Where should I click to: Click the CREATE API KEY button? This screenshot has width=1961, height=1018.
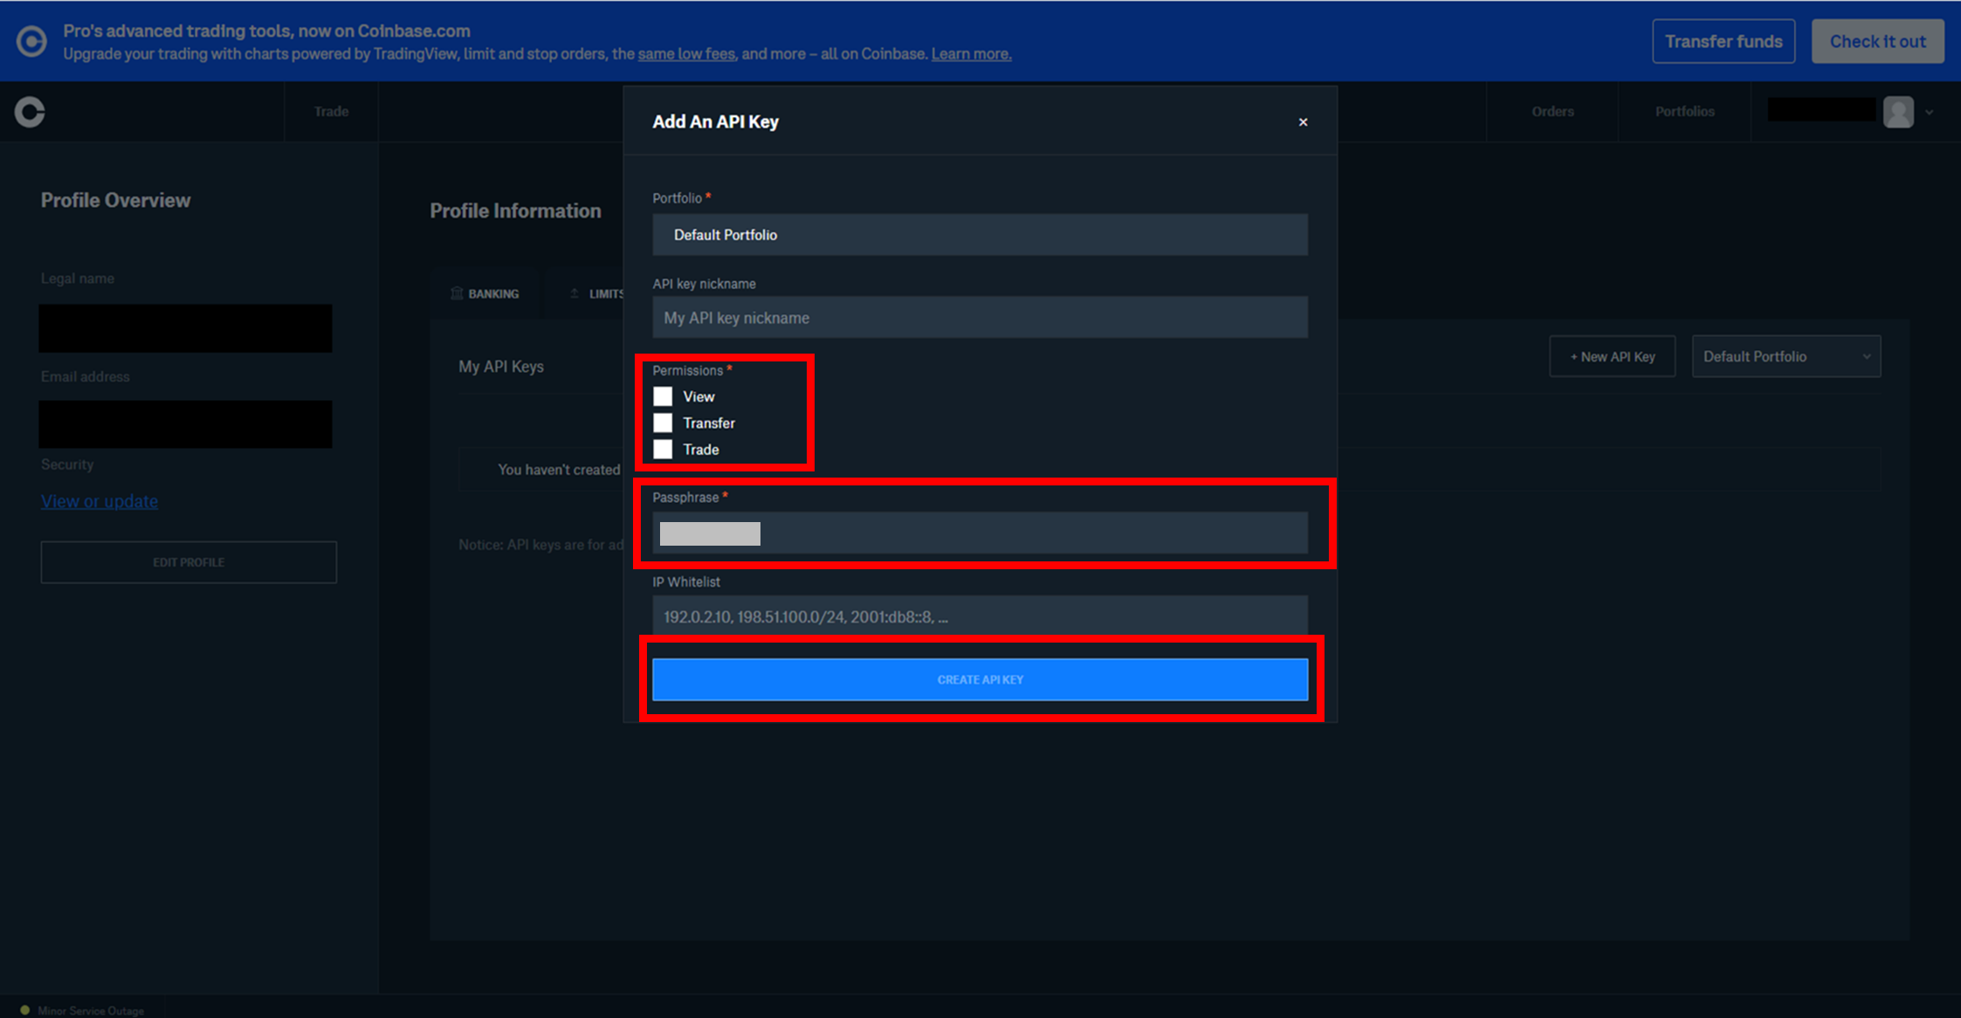[980, 678]
